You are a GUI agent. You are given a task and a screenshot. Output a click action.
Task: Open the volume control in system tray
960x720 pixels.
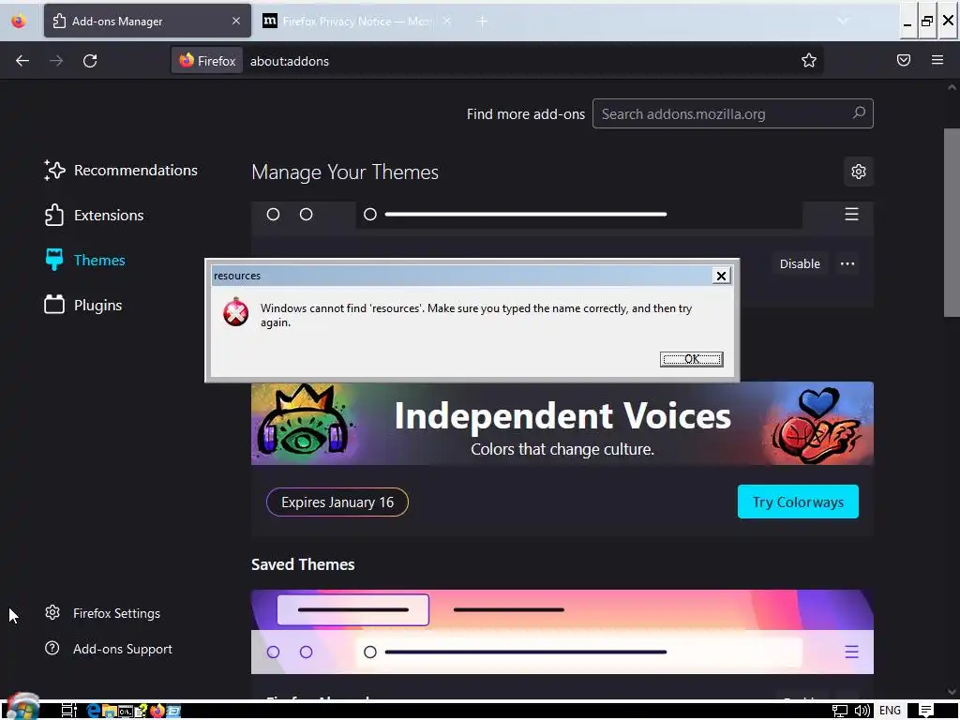(862, 711)
